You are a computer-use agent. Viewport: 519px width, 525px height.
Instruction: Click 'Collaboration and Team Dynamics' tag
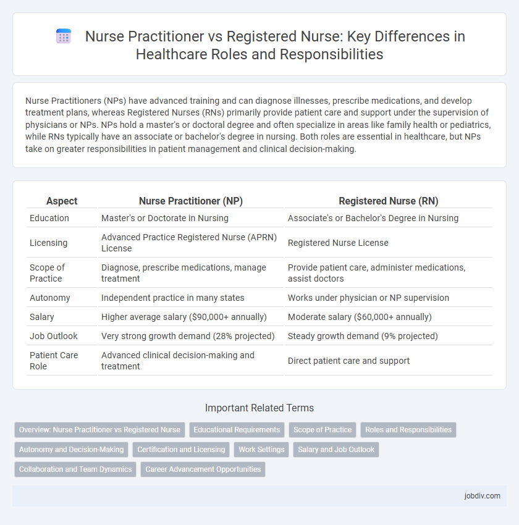click(75, 469)
